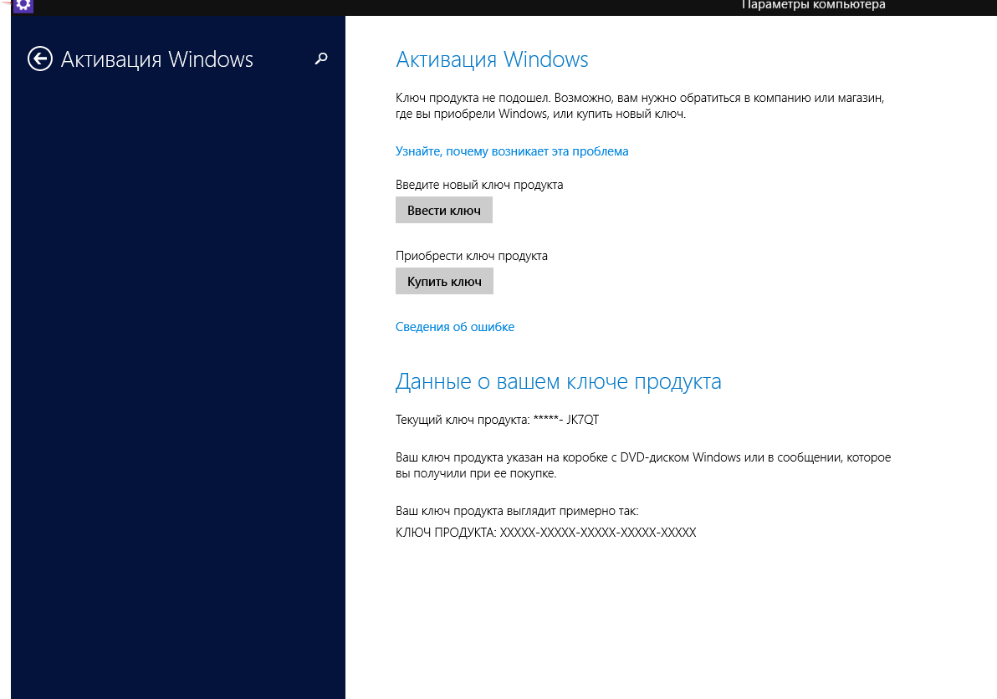997x699 pixels.
Task: Open the "Сведения об ошибке" link
Action: 455,327
